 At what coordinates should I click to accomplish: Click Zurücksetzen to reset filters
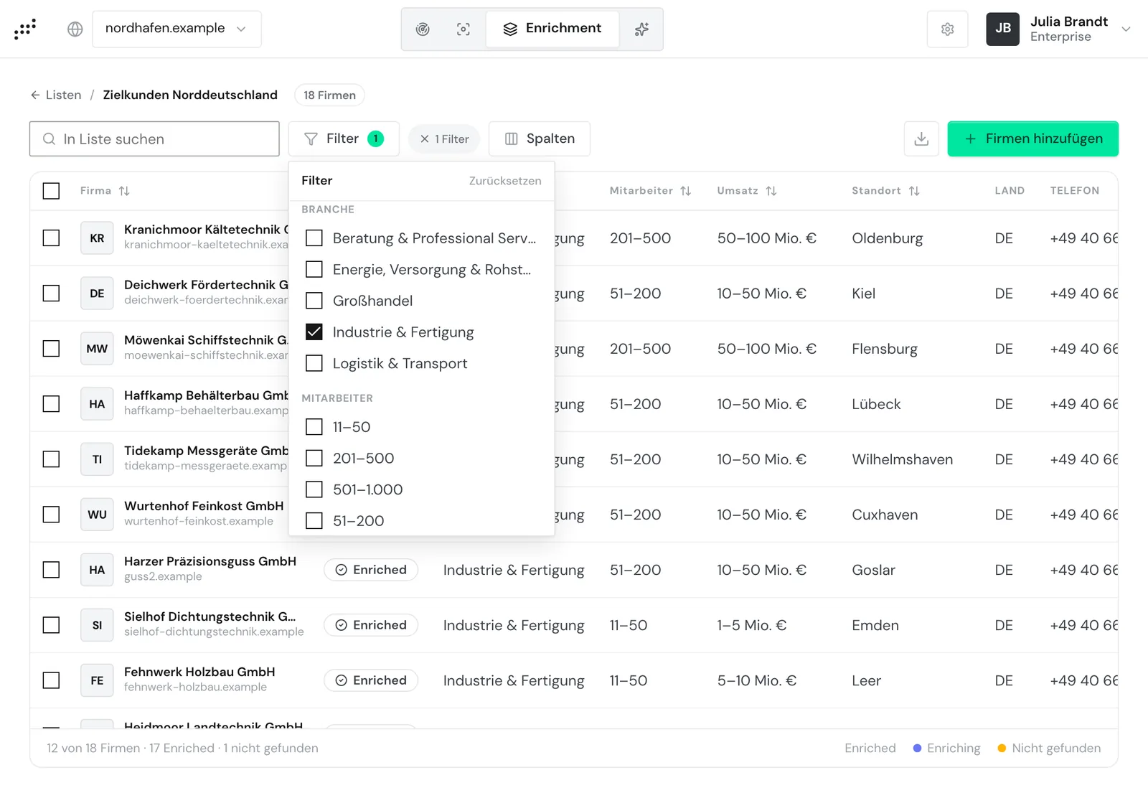[505, 181]
